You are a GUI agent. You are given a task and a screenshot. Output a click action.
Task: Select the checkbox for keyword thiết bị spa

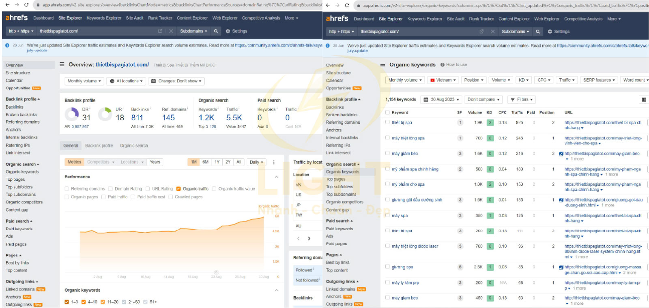tap(387, 122)
